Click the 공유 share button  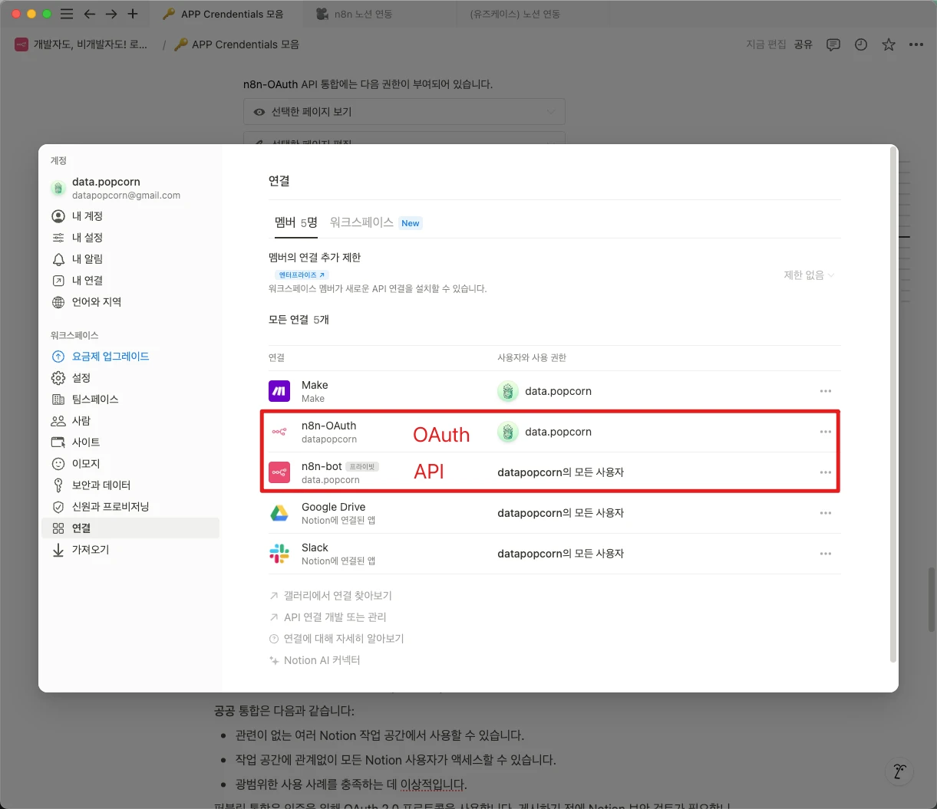coord(803,45)
